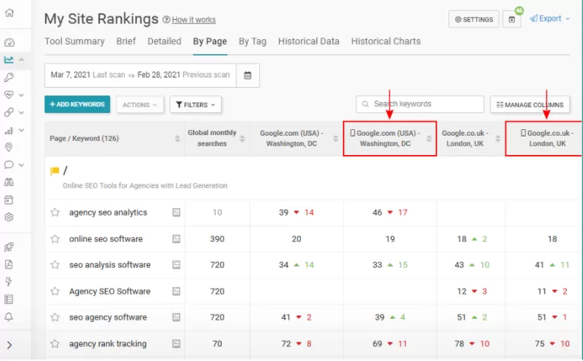Mark 'agency rank tracking' with the star
This screenshot has height=361, width=583.
55,344
